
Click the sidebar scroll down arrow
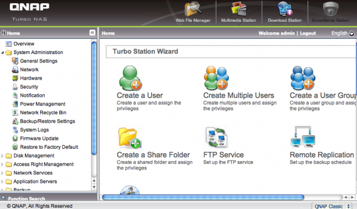pyautogui.click(x=94, y=187)
